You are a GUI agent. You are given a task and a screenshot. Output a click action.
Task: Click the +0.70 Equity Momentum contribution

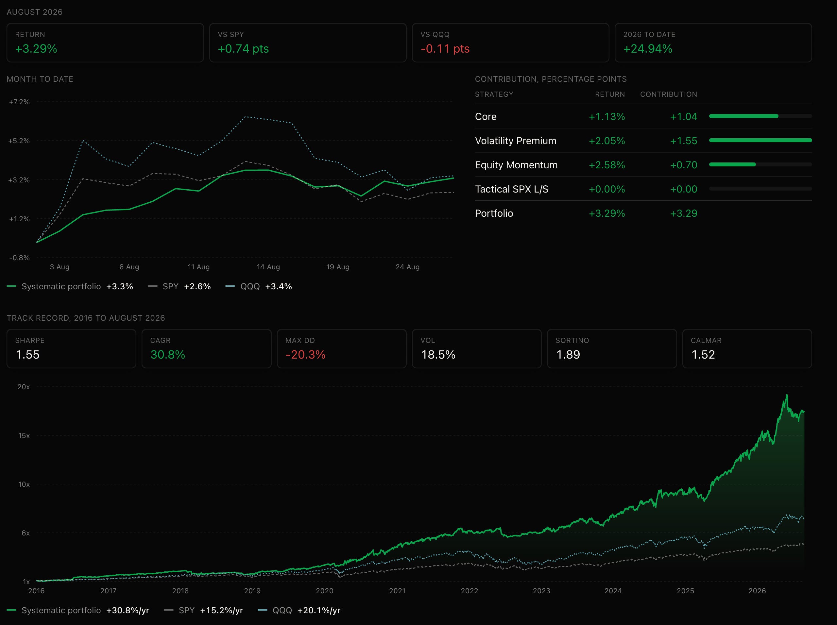point(684,165)
